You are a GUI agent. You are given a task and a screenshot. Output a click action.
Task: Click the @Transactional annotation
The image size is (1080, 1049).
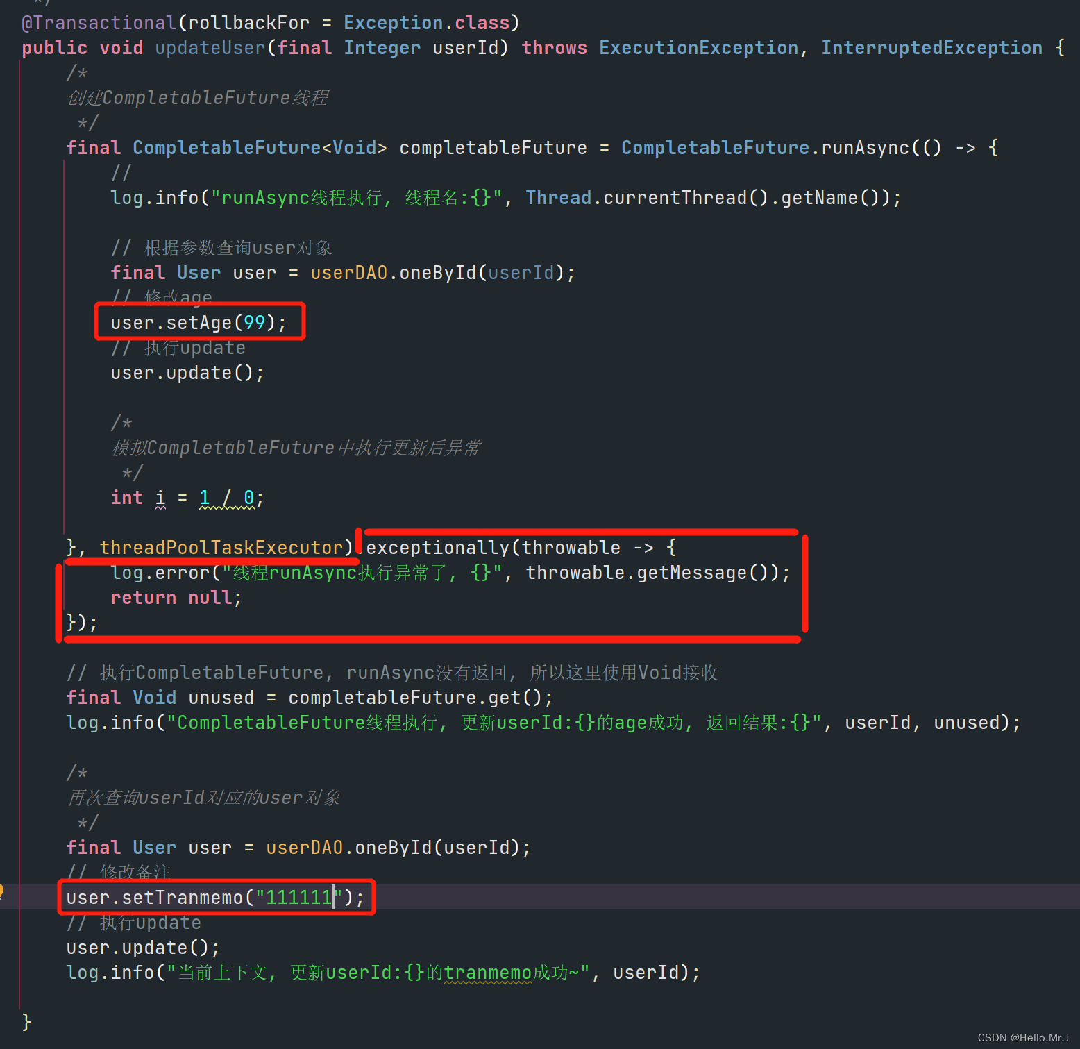coord(99,23)
